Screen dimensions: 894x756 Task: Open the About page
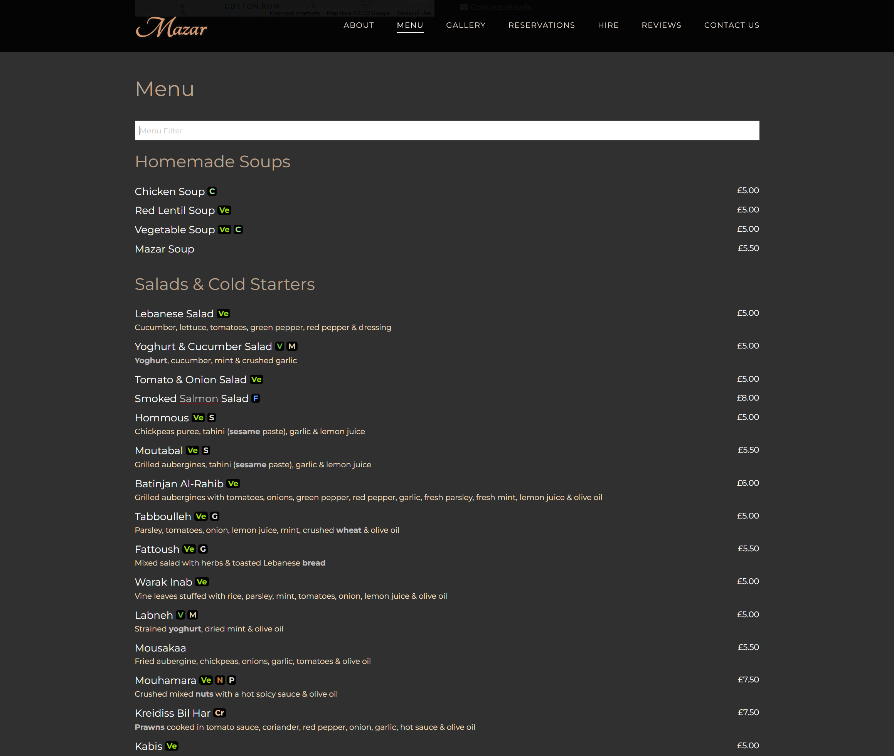(359, 25)
